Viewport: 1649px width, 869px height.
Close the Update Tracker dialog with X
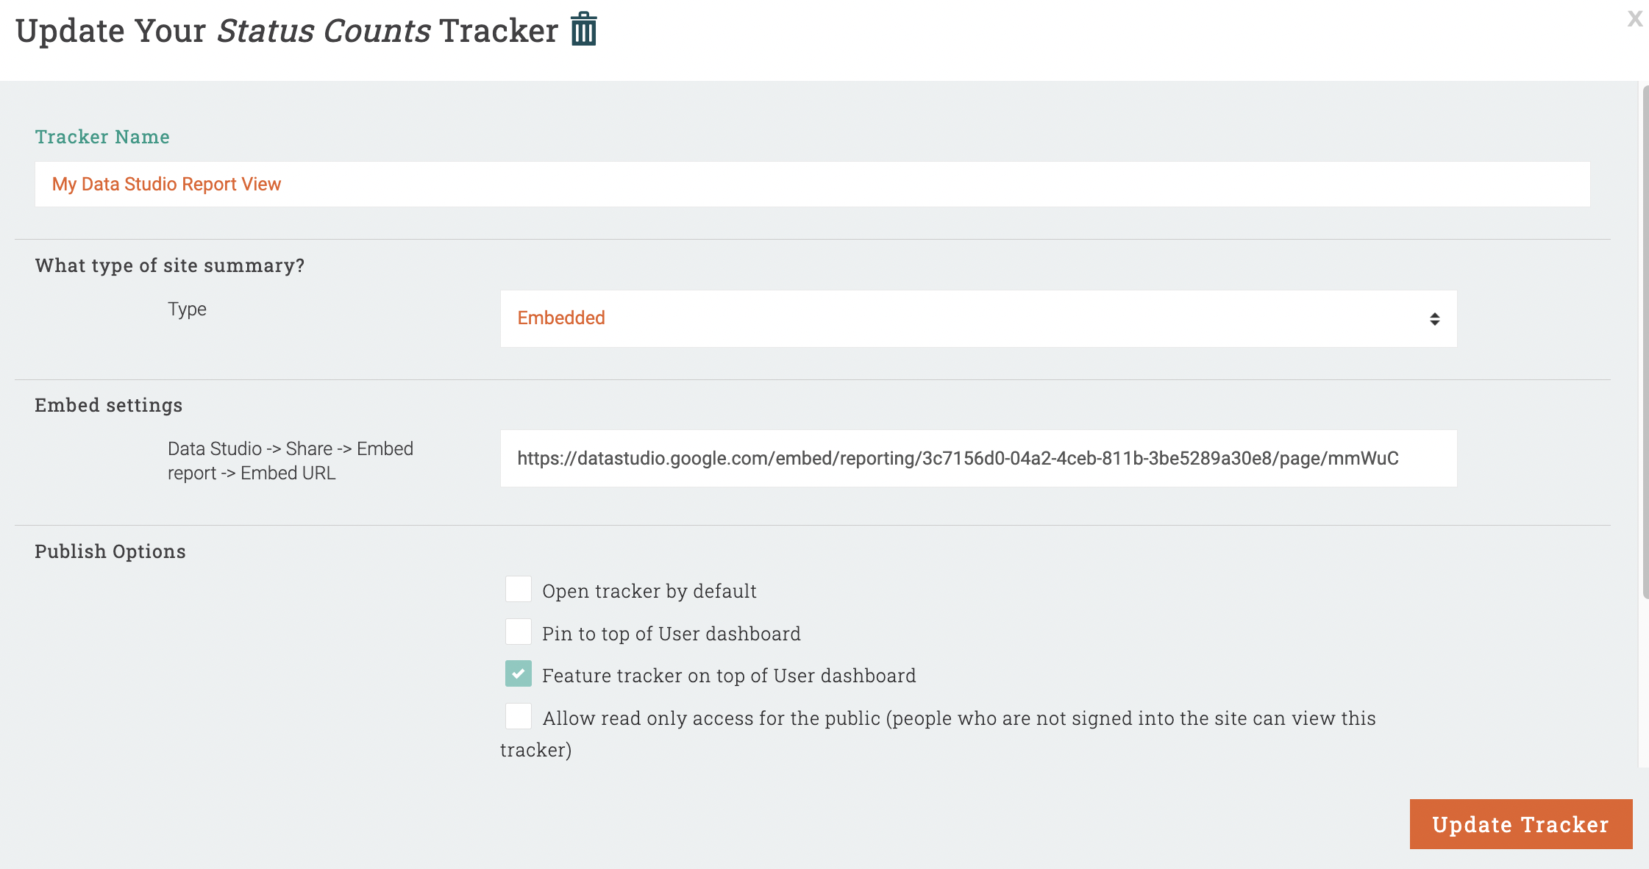pyautogui.click(x=1634, y=18)
